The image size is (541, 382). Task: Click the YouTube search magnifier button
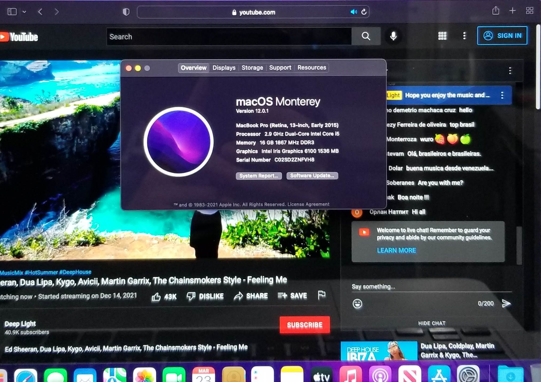click(366, 36)
